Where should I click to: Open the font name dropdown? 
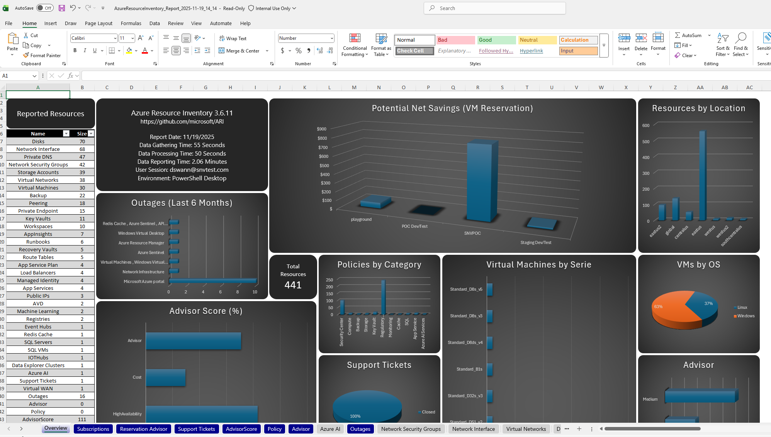coord(114,38)
